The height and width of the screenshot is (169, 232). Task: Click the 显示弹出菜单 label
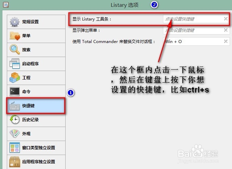(86, 30)
